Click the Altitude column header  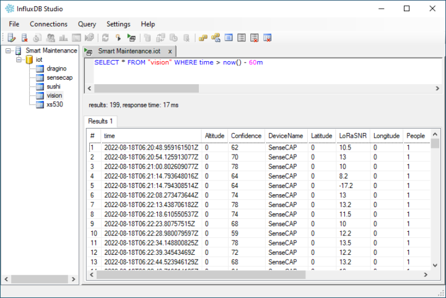pyautogui.click(x=214, y=136)
